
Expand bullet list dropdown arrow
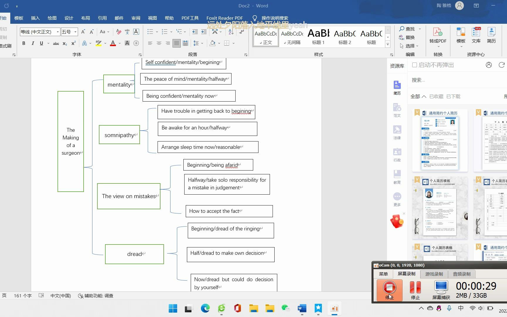157,32
